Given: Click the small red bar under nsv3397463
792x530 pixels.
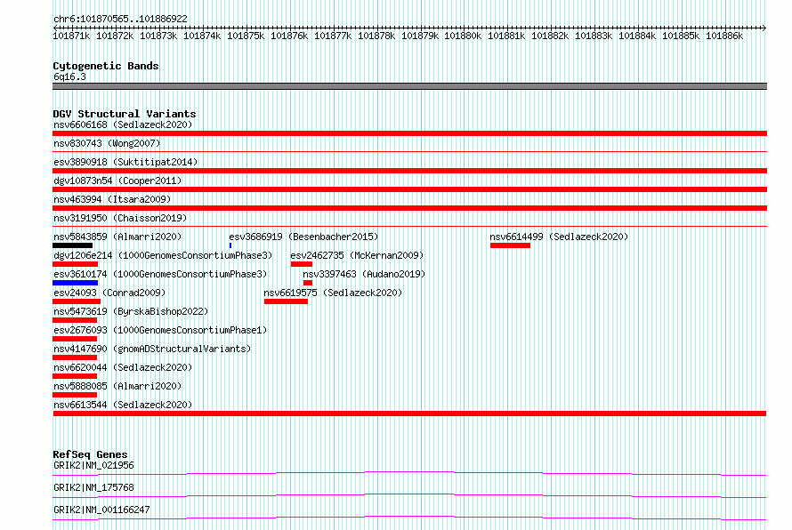Looking at the screenshot, I should [308, 283].
